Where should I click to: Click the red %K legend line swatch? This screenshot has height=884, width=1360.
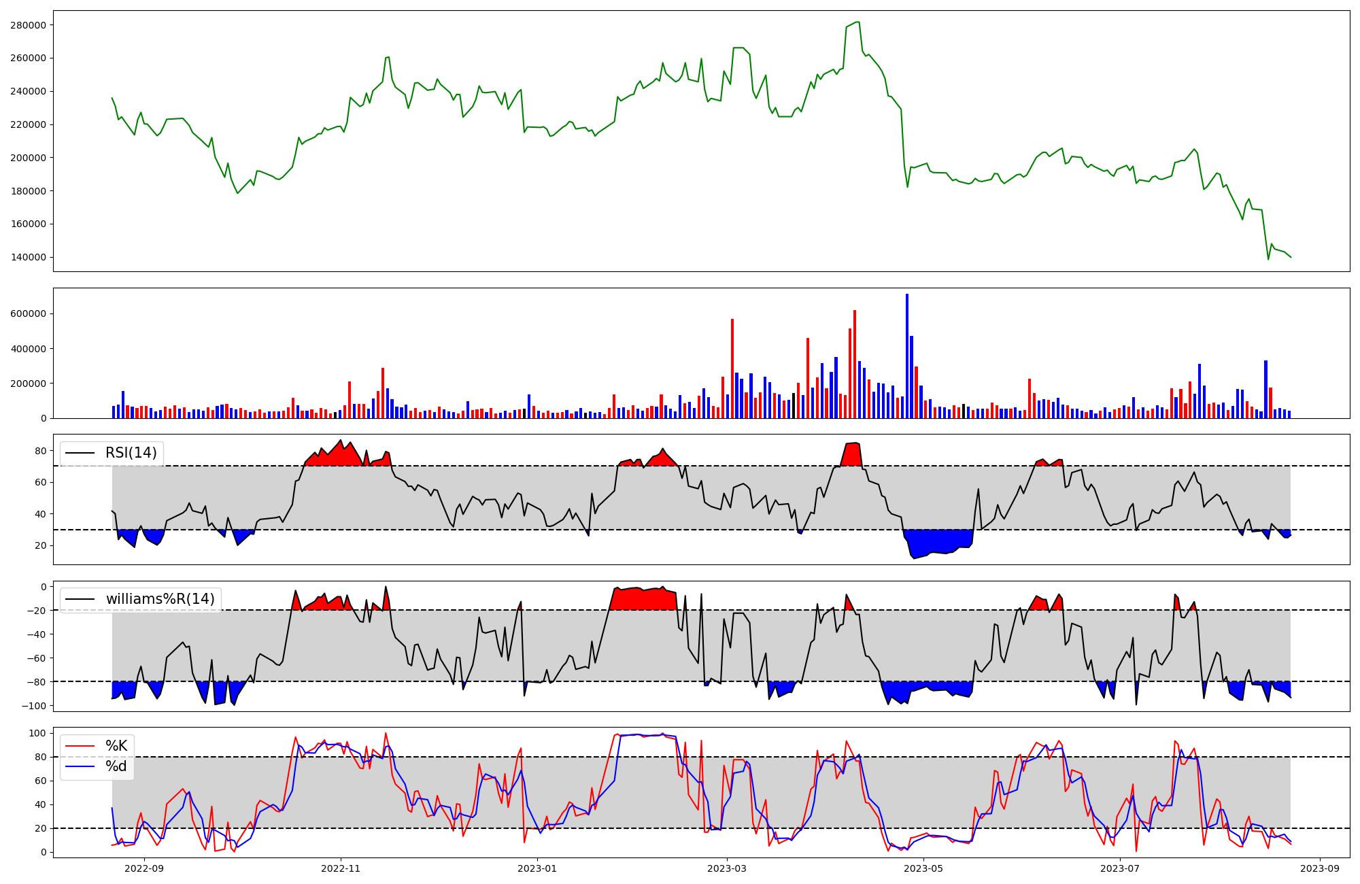click(x=80, y=746)
